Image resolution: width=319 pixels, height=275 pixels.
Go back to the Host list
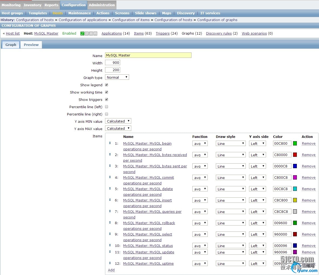pyautogui.click(x=13, y=34)
